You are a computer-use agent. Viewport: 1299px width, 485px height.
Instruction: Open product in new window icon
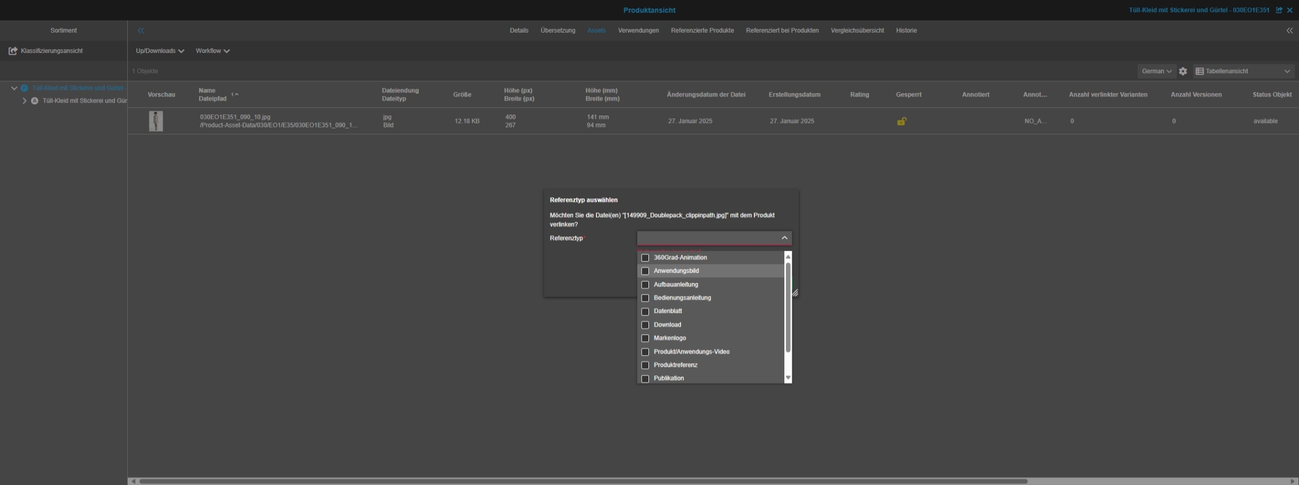point(1279,10)
